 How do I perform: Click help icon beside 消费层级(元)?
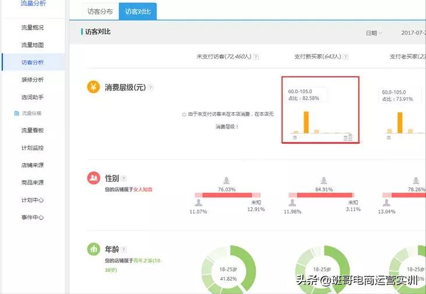point(150,88)
